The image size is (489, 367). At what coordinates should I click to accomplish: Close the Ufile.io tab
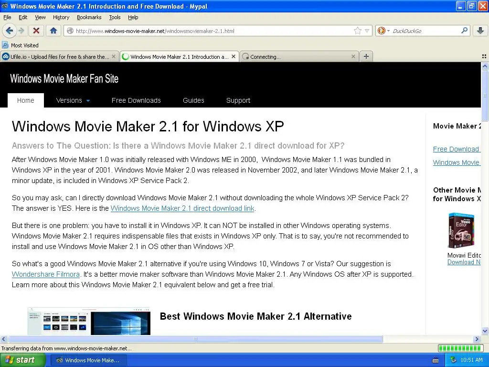click(114, 56)
